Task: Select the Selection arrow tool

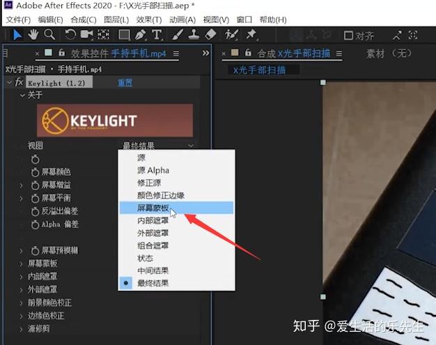Action: tap(17, 35)
